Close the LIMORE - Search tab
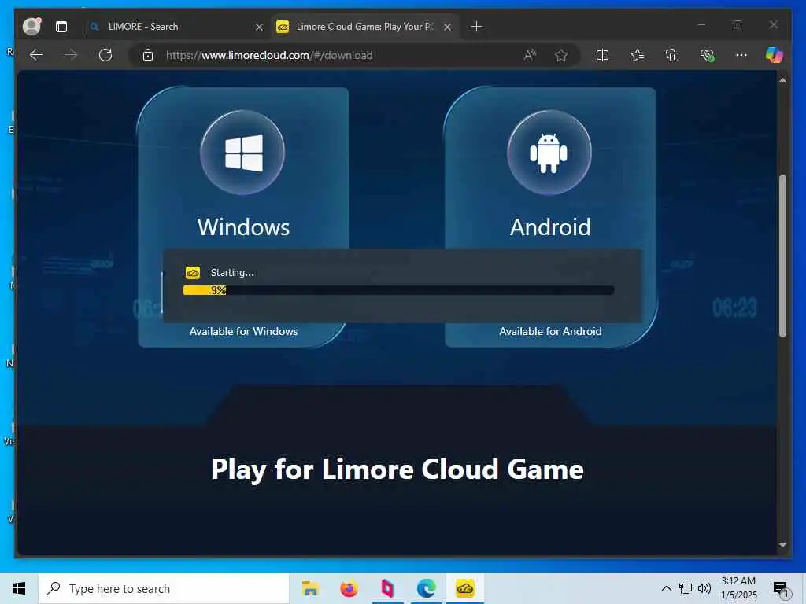The height and width of the screenshot is (604, 806). 260,28
